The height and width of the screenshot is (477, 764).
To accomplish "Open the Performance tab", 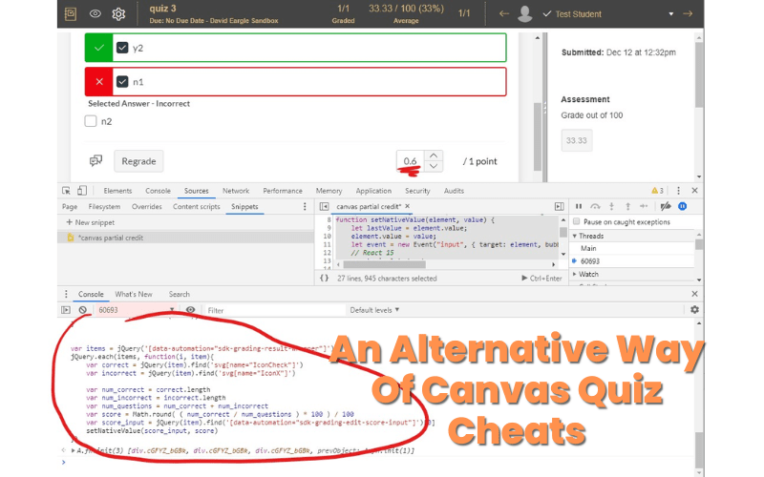I will point(283,191).
